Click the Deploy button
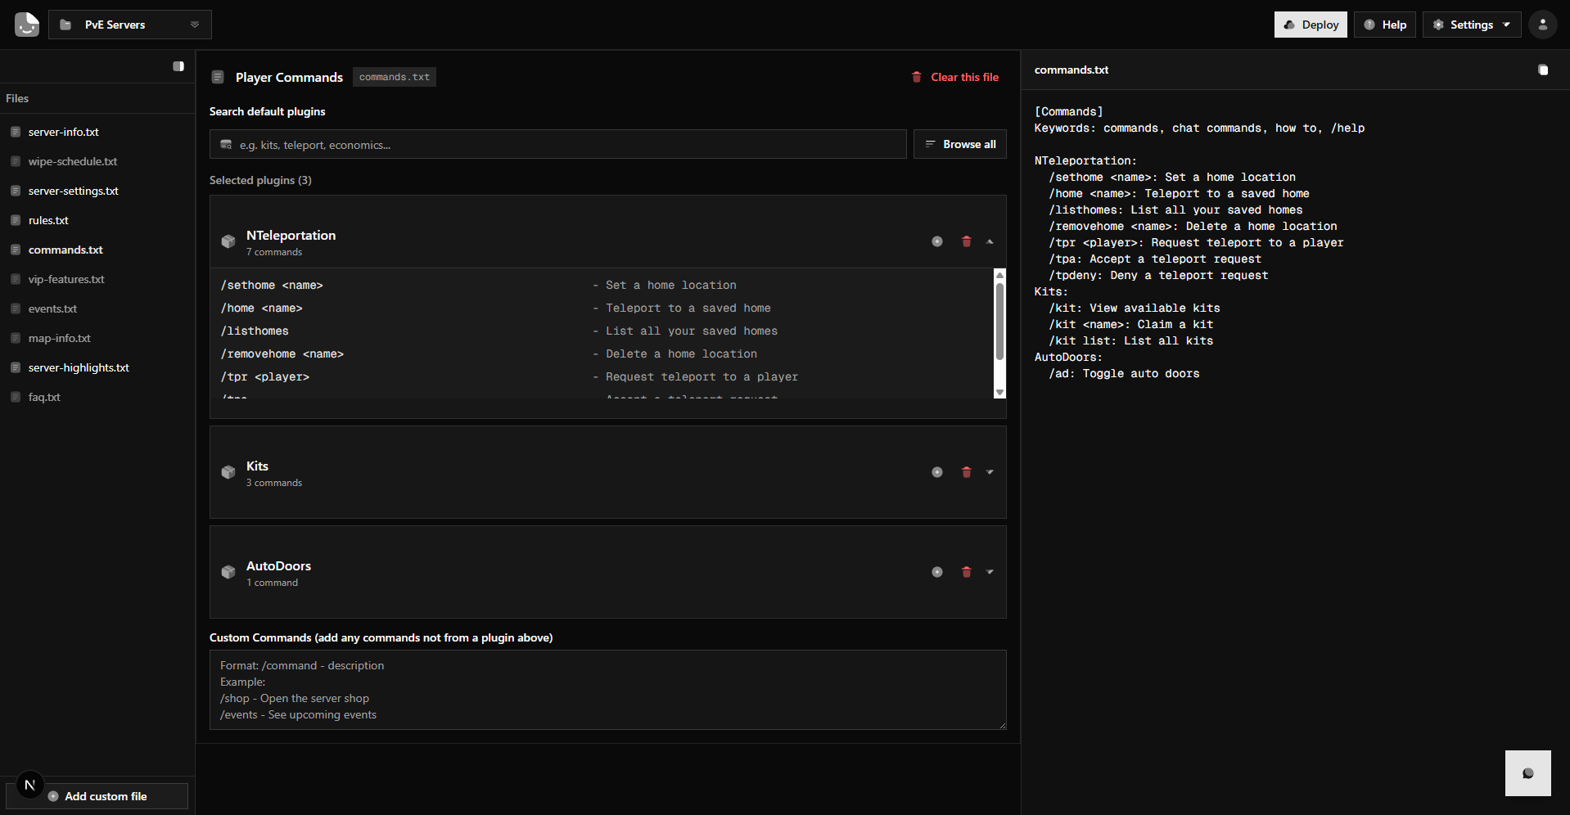The image size is (1570, 815). [1310, 25]
